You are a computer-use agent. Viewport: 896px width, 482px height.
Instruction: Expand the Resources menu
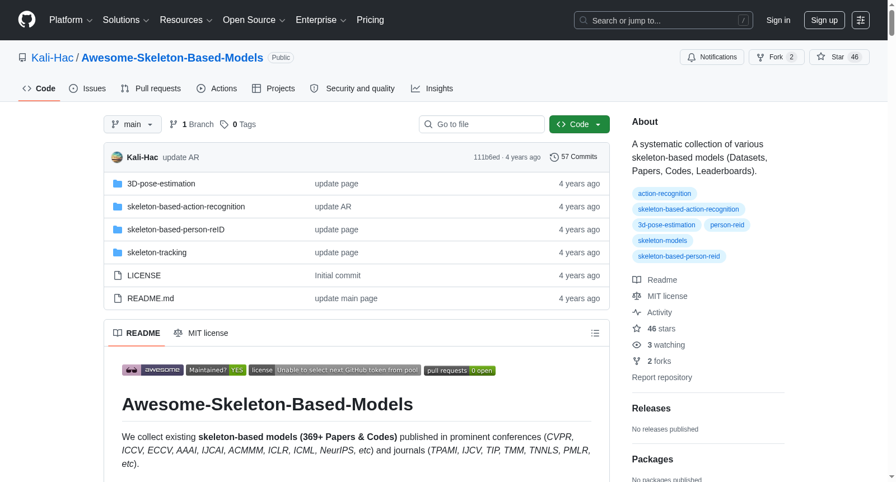click(x=186, y=20)
